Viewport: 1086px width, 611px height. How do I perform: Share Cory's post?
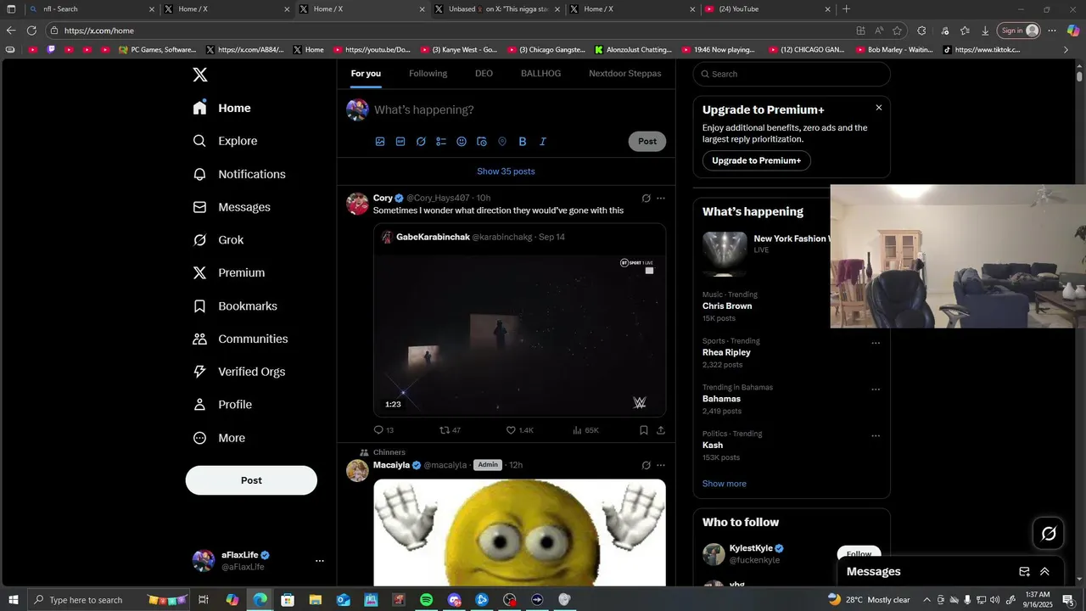(x=661, y=430)
